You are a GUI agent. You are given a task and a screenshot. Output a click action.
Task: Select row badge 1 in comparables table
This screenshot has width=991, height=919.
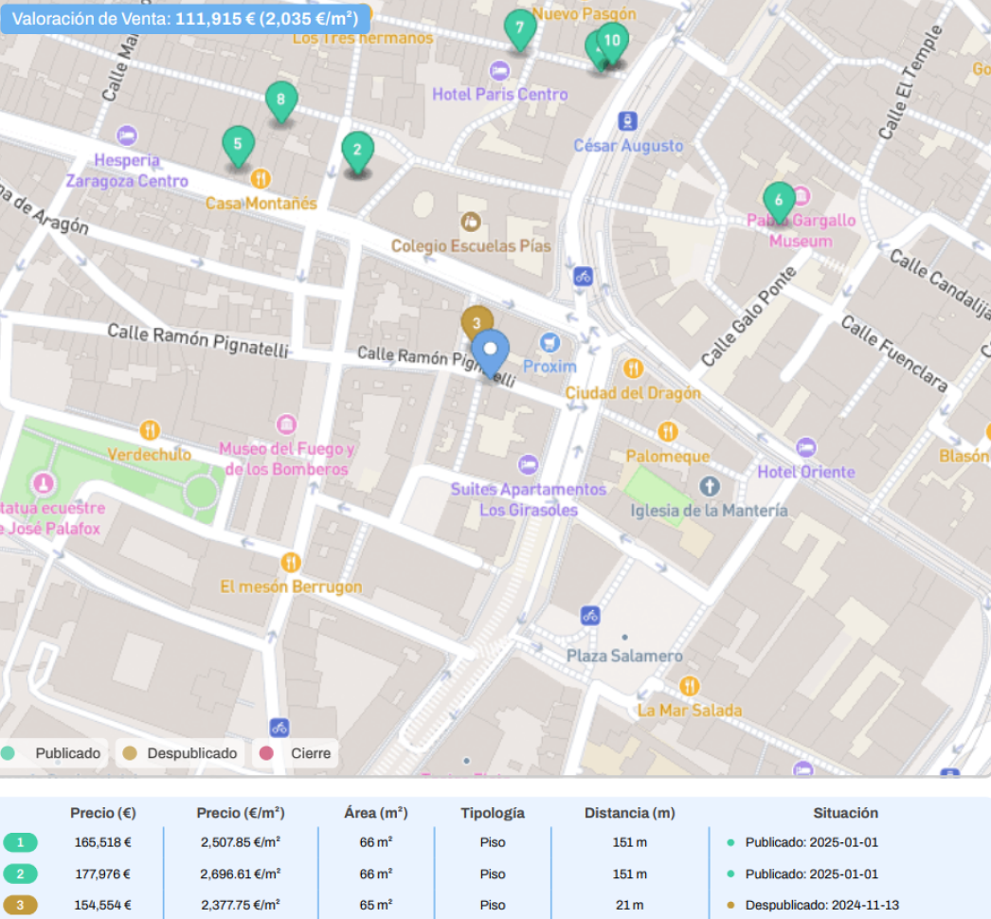point(22,842)
